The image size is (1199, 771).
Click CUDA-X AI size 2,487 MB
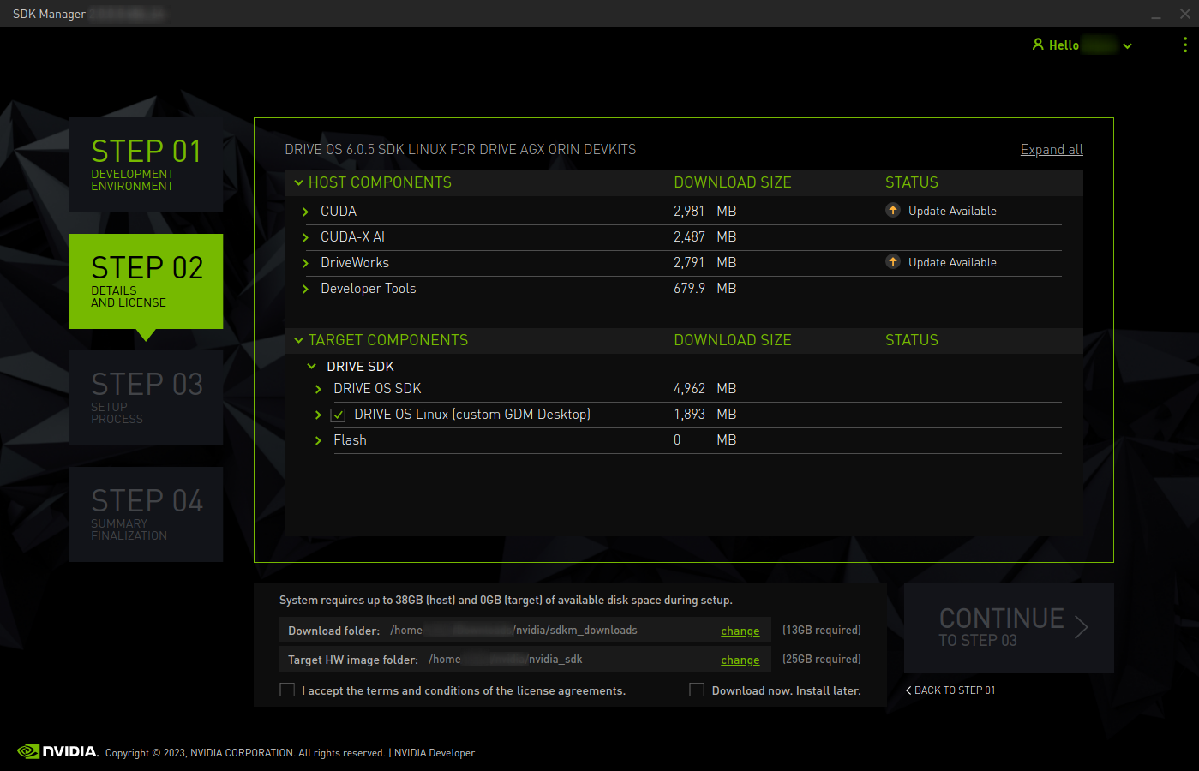click(704, 236)
